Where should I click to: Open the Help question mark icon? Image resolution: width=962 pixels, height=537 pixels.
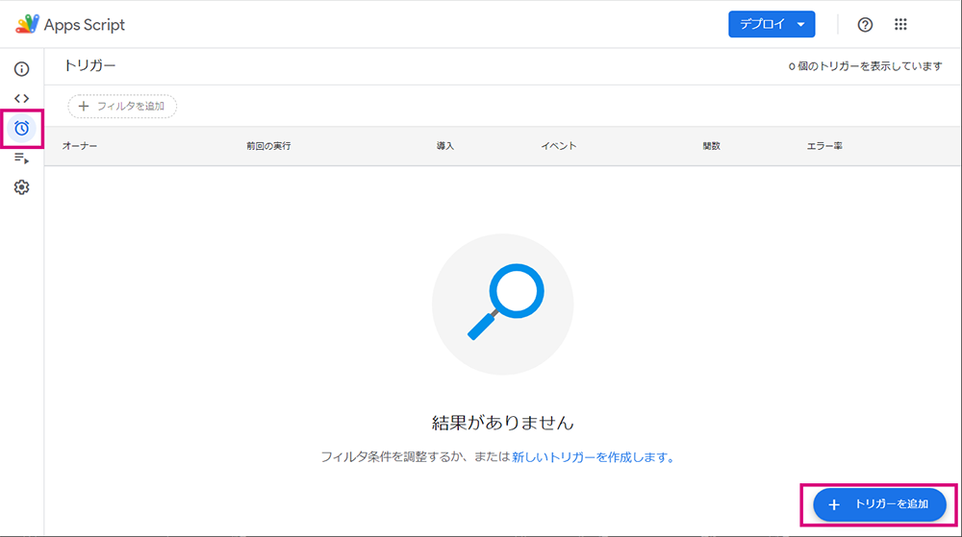(x=865, y=24)
